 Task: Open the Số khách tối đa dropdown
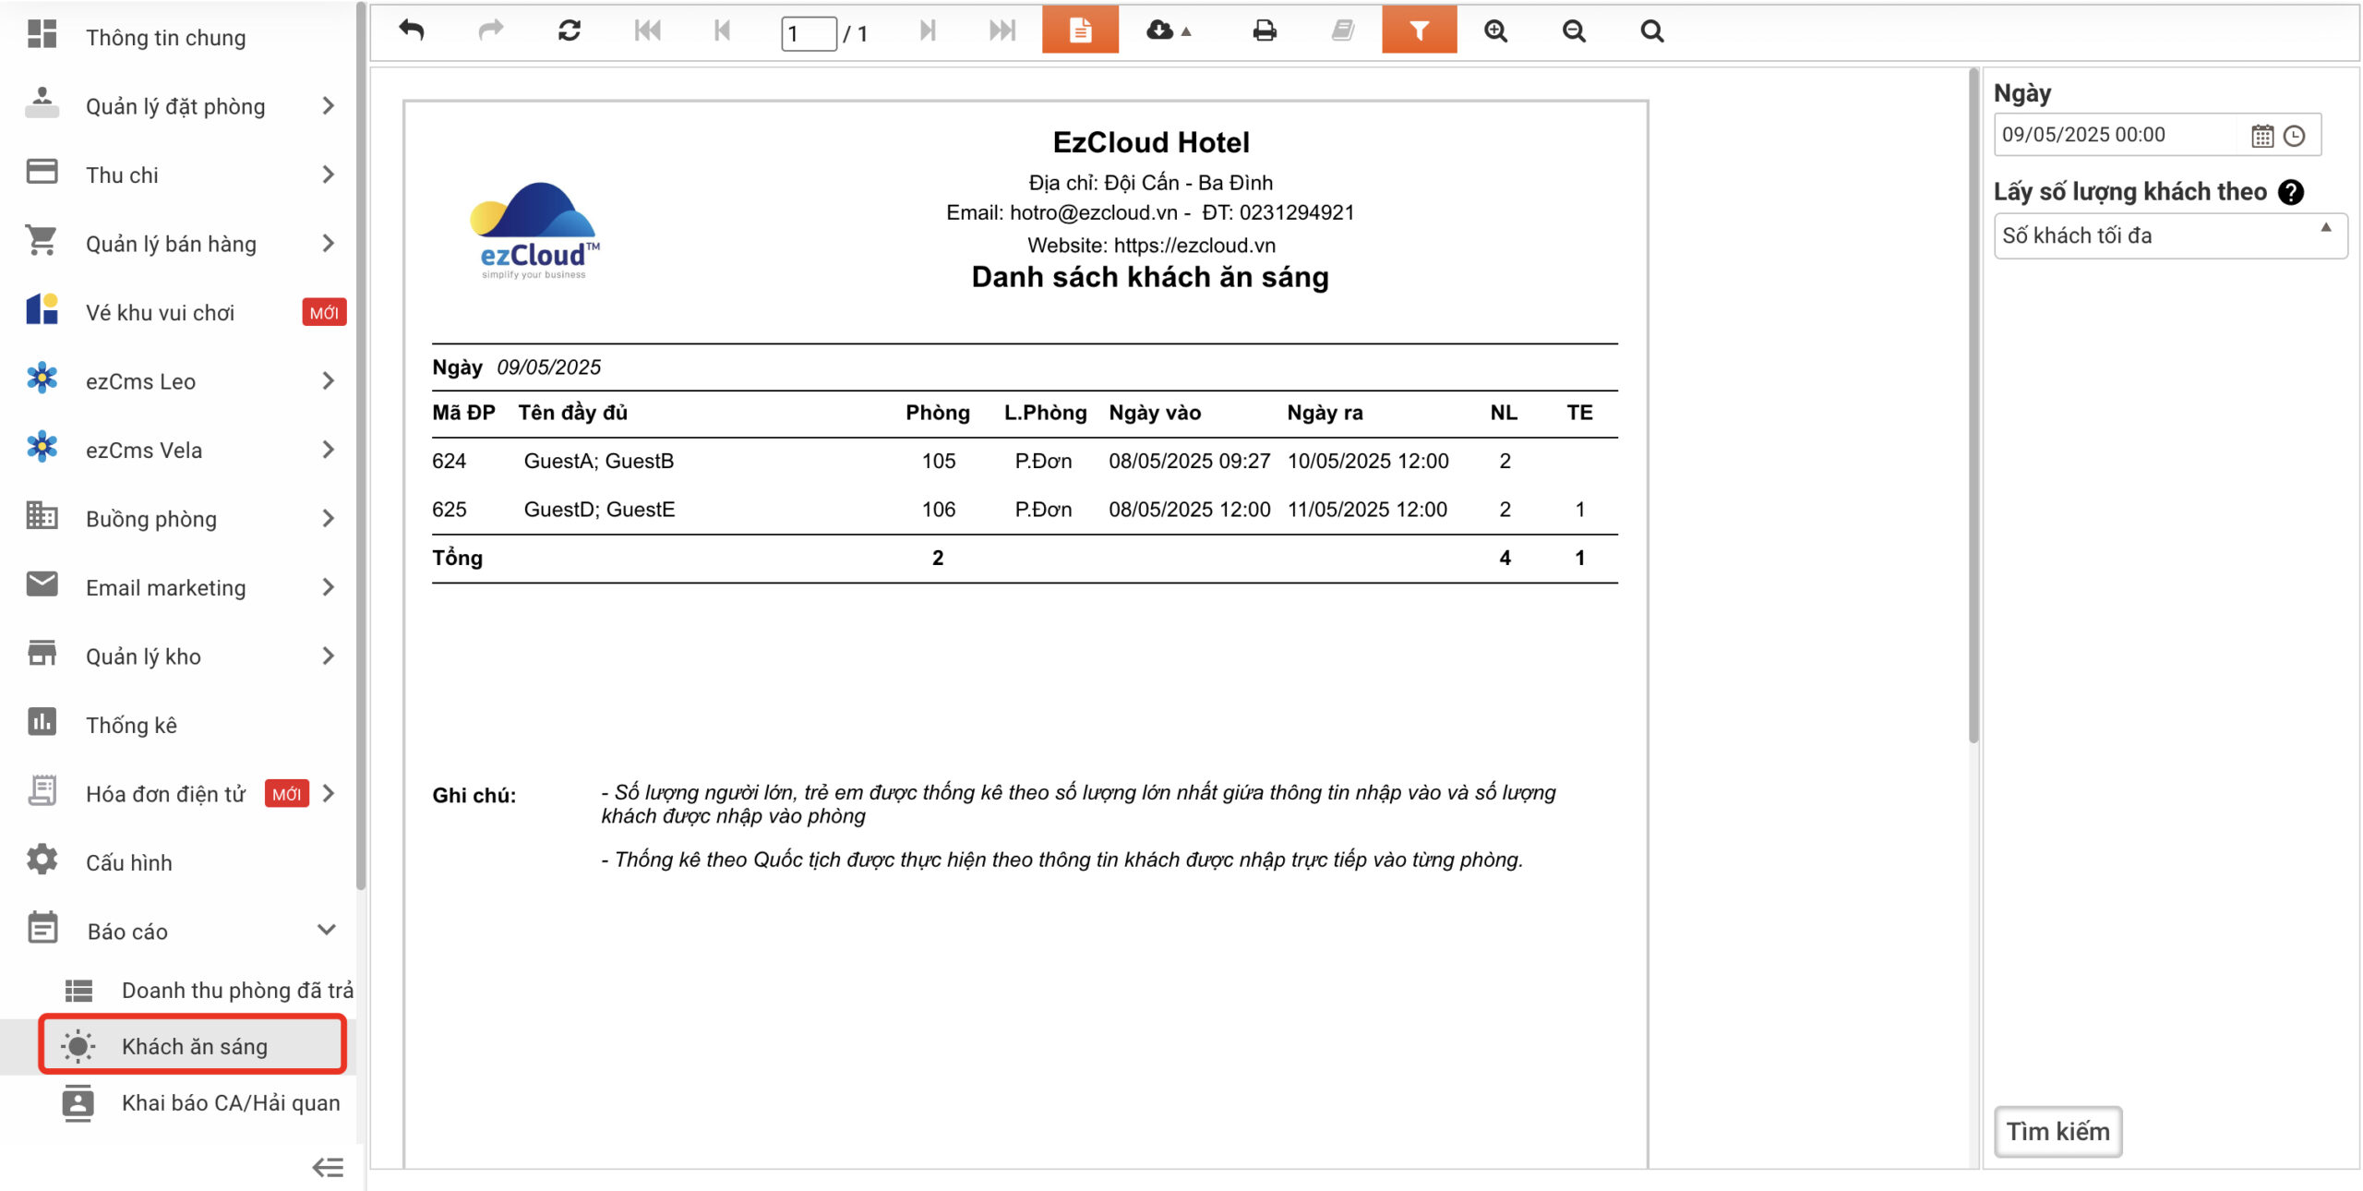pyautogui.click(x=2169, y=236)
